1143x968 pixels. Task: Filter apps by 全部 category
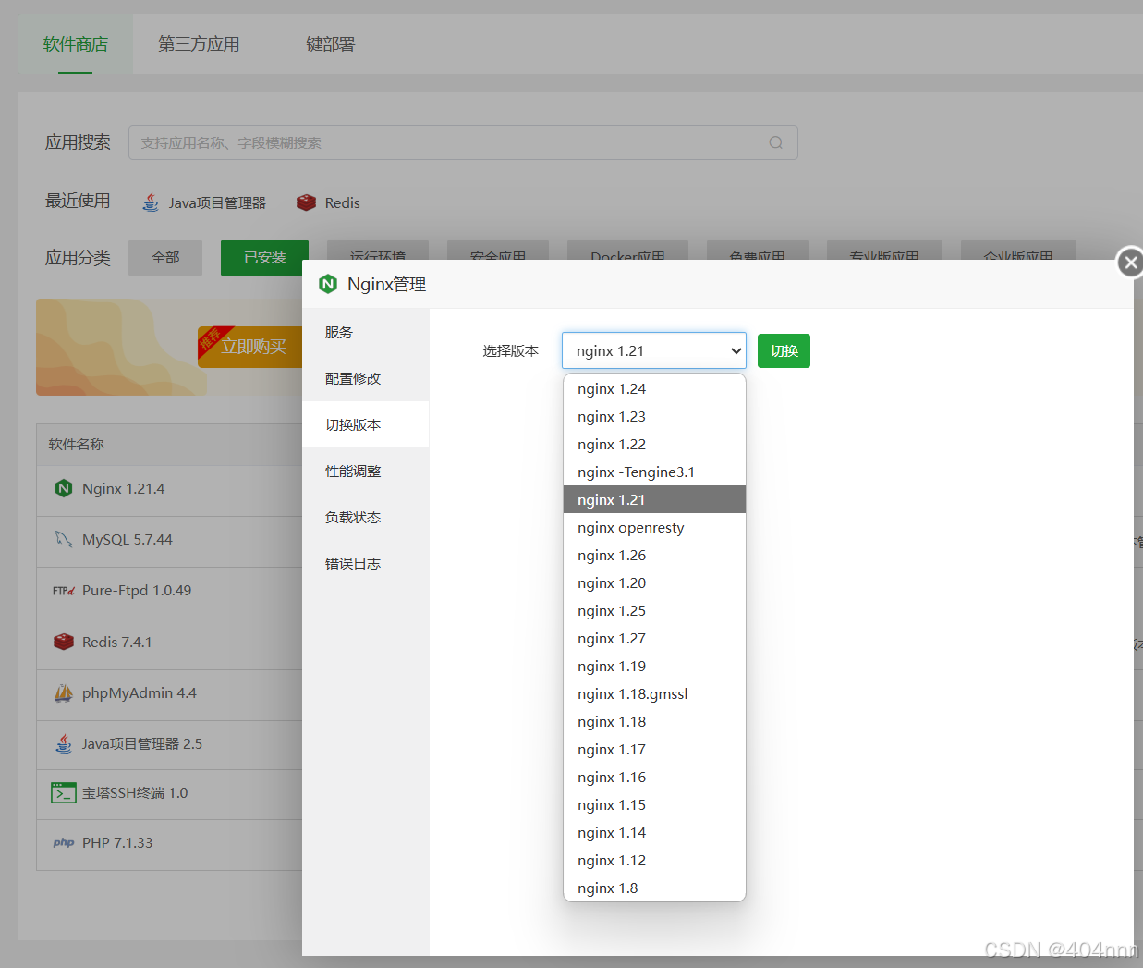[165, 257]
